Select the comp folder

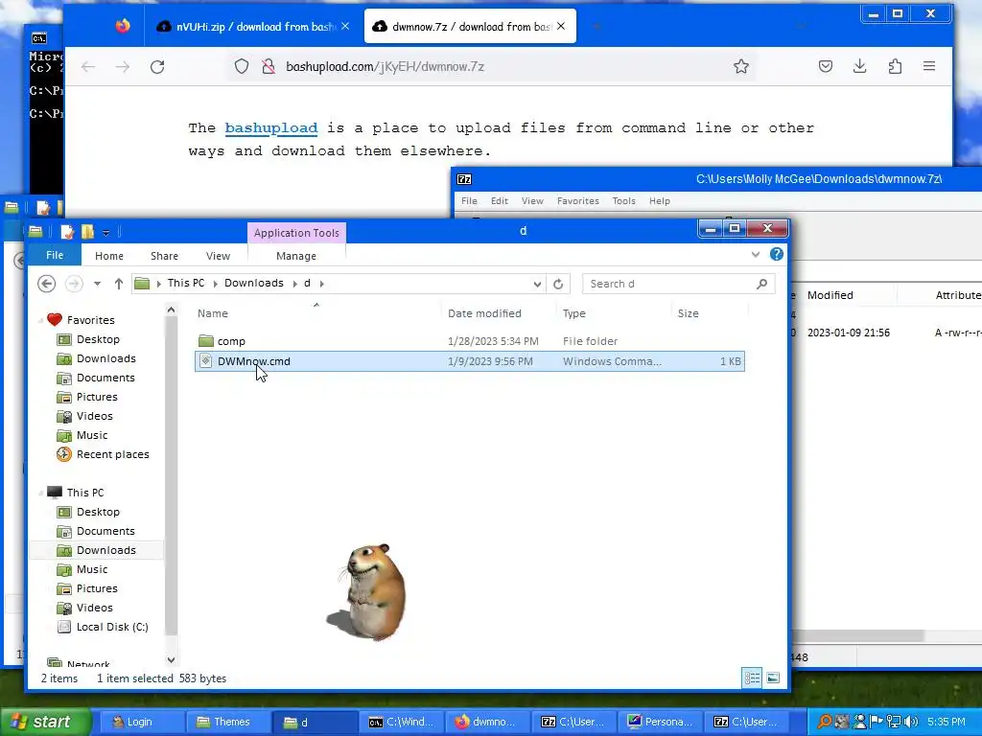point(470,341)
